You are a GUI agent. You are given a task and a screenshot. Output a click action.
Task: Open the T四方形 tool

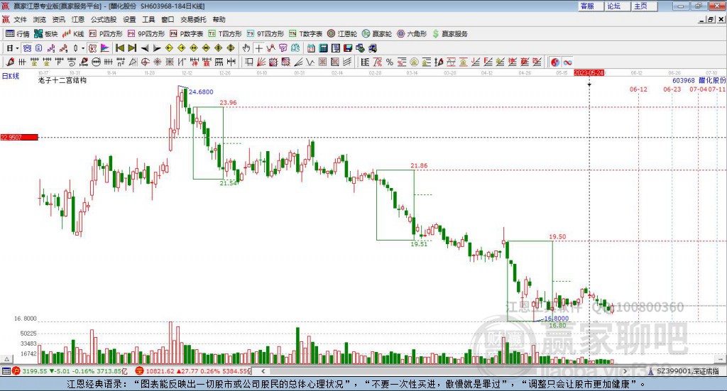[225, 34]
